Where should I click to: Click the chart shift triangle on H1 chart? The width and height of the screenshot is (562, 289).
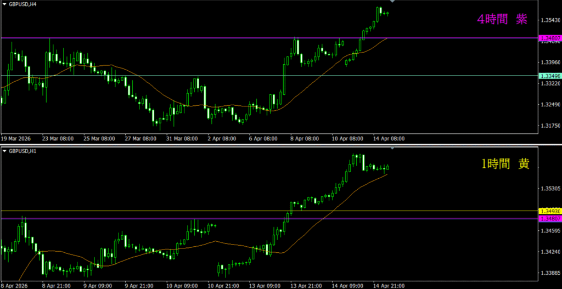(x=392, y=148)
